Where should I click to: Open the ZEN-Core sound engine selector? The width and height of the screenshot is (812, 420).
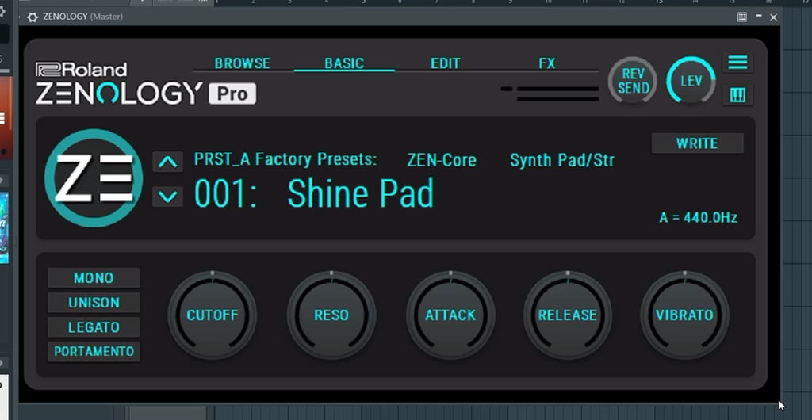[442, 160]
